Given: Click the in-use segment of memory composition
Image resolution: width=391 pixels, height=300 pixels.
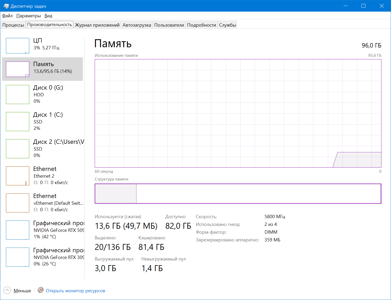Looking at the screenshot, I should tap(116, 194).
